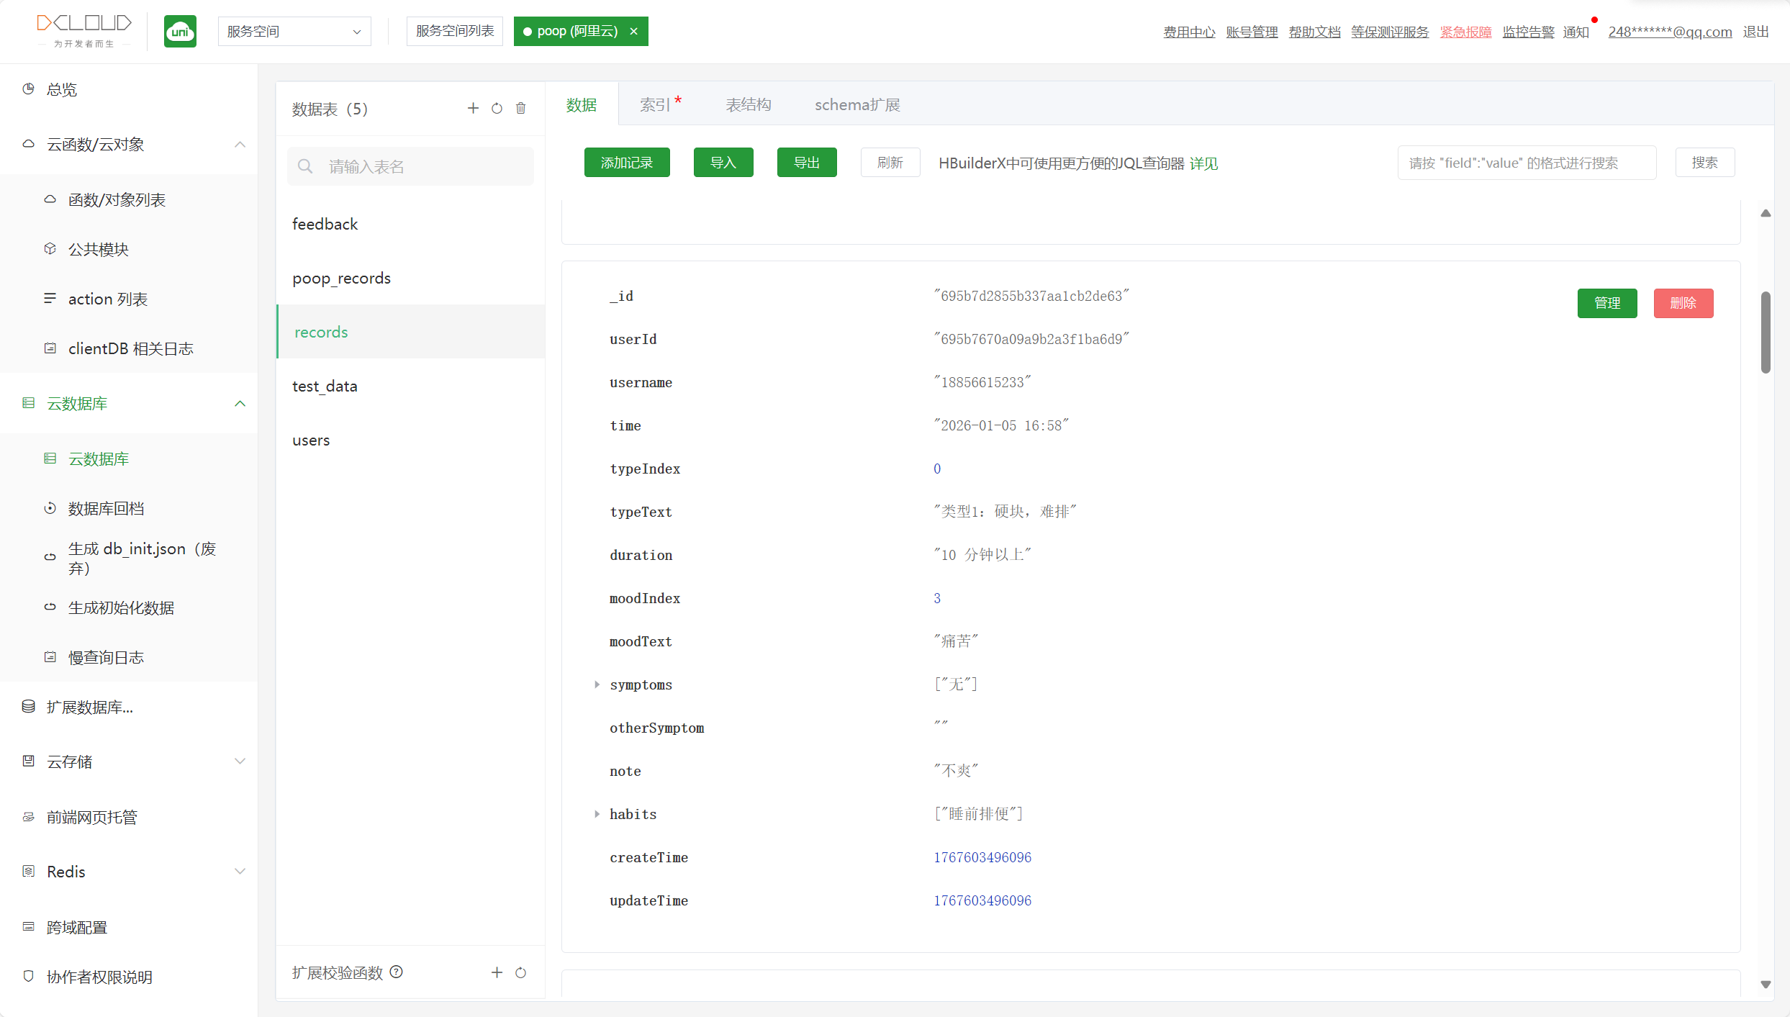Refresh the 扩展校验函数 list icon
This screenshot has width=1790, height=1017.
pyautogui.click(x=521, y=972)
